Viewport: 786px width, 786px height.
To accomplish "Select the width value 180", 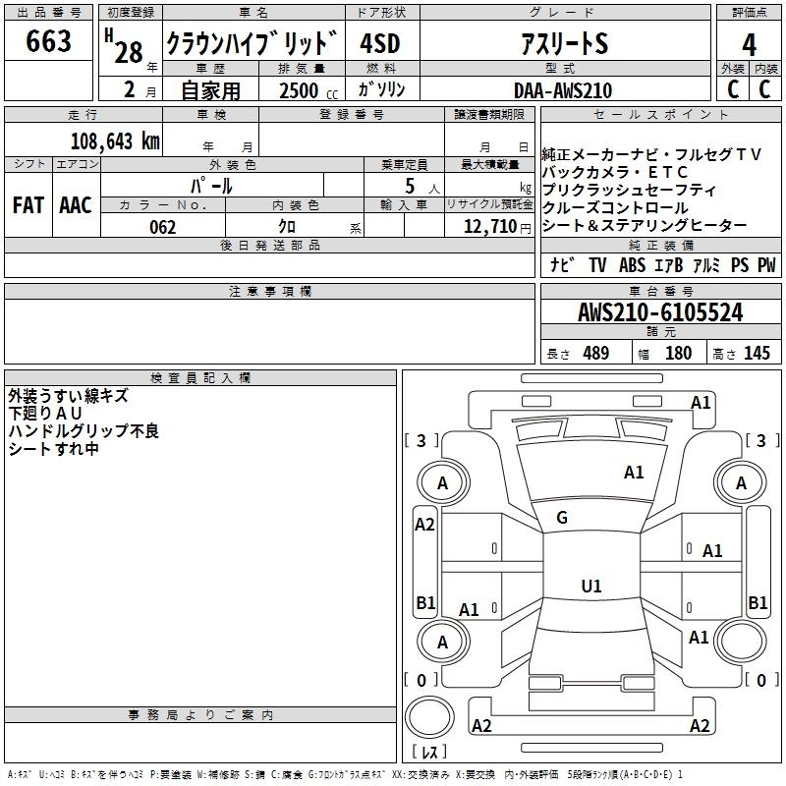I will coord(678,353).
